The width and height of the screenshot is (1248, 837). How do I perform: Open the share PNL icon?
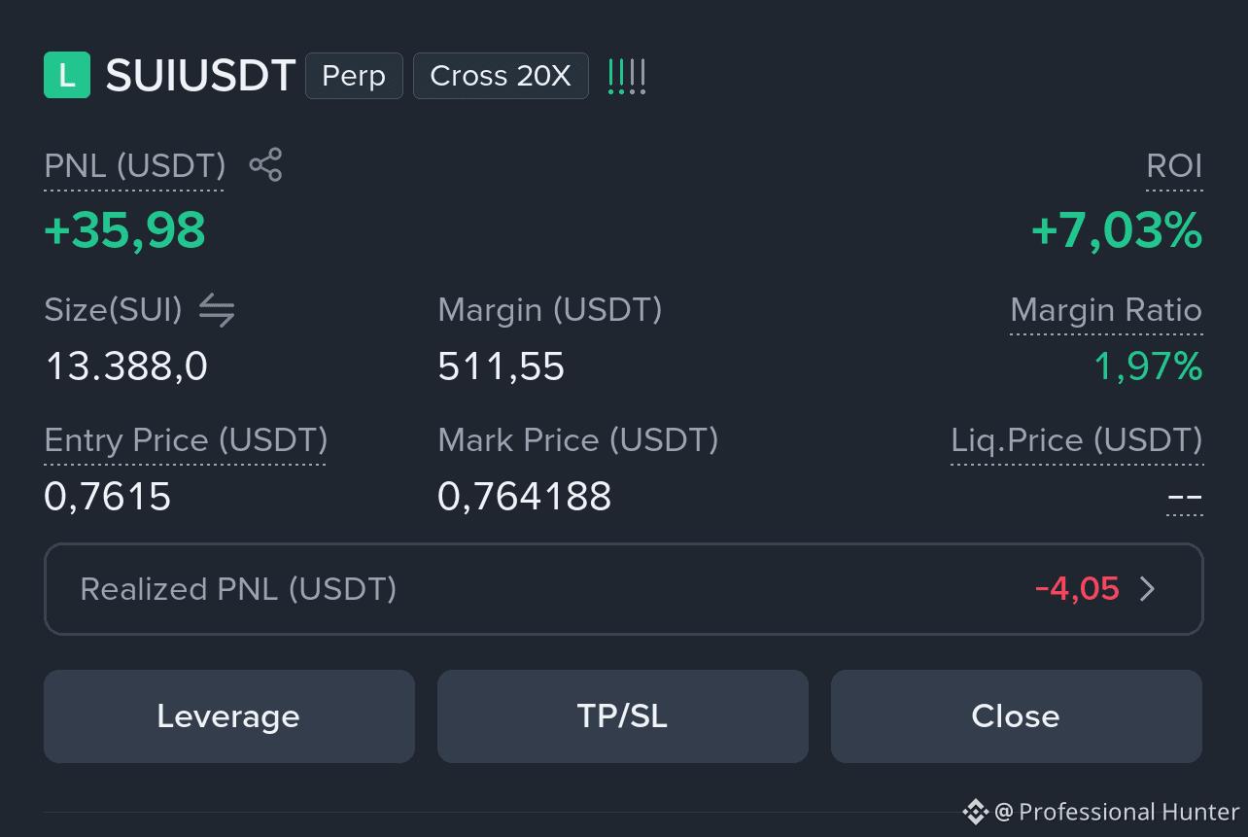point(265,165)
